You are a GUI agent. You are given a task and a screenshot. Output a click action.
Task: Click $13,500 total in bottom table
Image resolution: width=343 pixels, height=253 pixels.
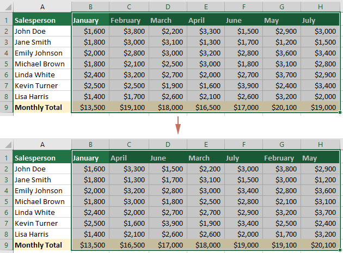(90, 245)
